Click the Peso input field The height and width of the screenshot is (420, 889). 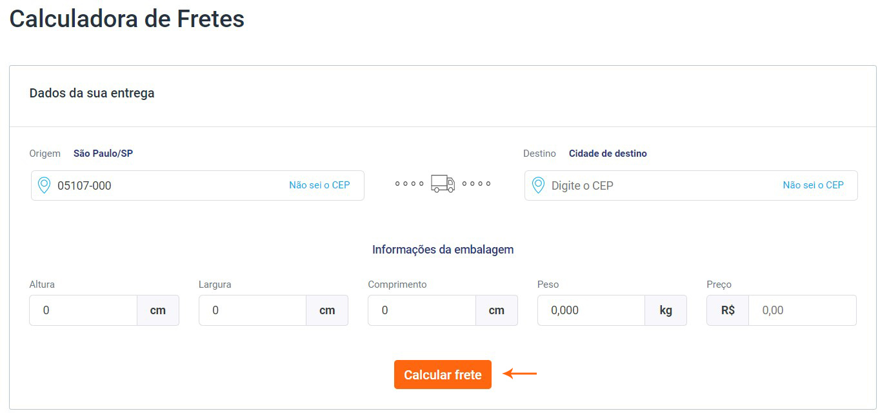click(591, 310)
